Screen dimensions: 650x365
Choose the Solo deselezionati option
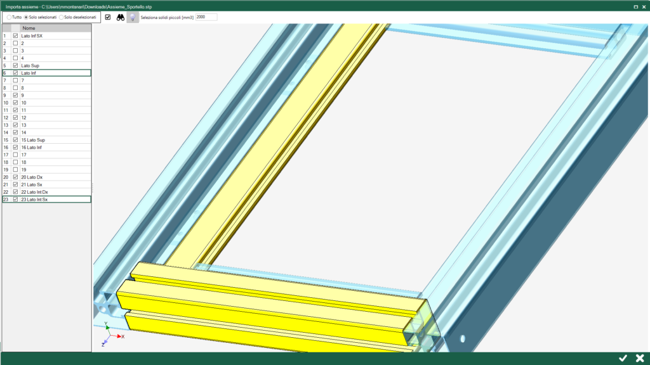coord(62,17)
